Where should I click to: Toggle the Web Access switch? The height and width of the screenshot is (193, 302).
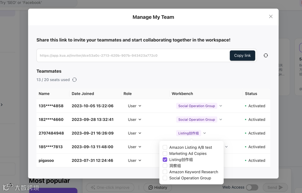point(252,187)
